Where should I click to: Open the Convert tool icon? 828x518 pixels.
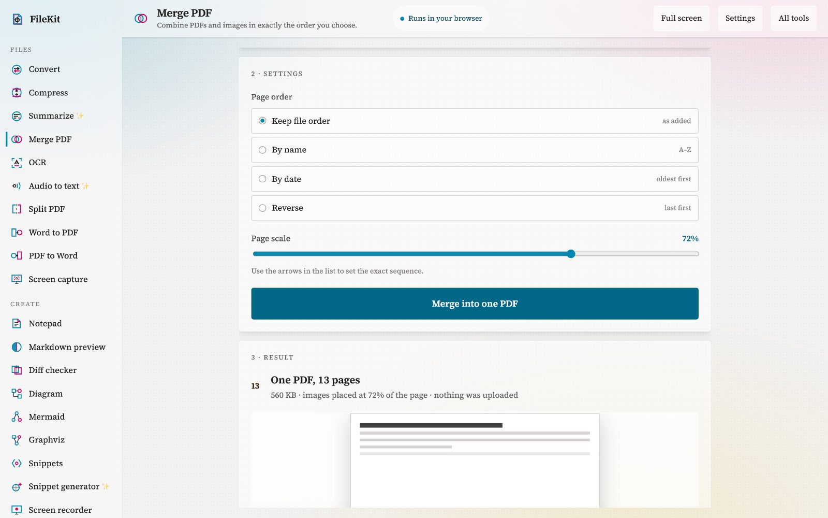[x=17, y=69]
